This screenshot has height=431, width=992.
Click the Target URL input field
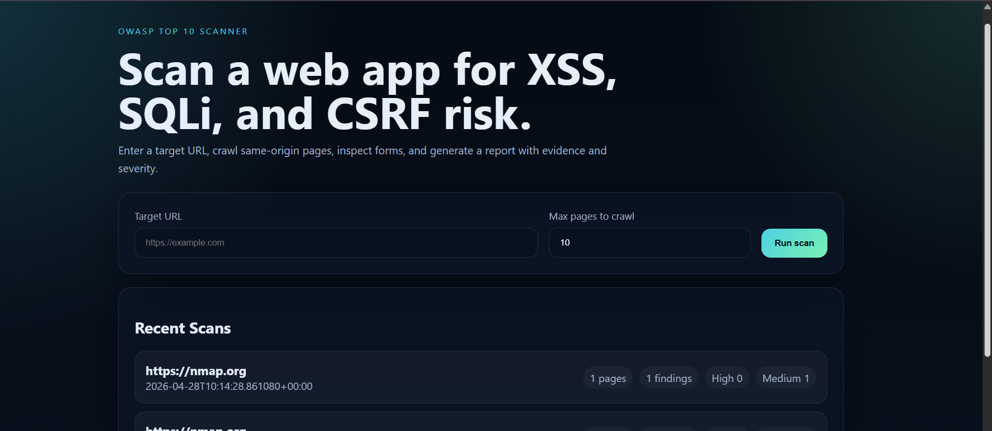tap(336, 242)
